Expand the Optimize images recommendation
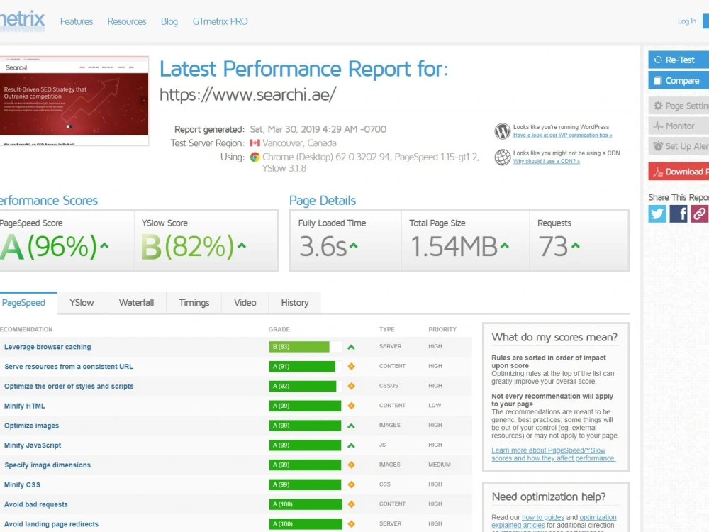The image size is (709, 532). coord(31,426)
